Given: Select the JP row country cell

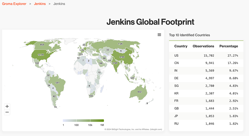Looking at the screenshot, I should tap(176, 116).
